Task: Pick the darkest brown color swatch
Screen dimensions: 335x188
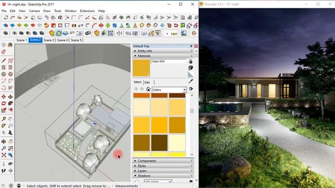Action: click(159, 143)
